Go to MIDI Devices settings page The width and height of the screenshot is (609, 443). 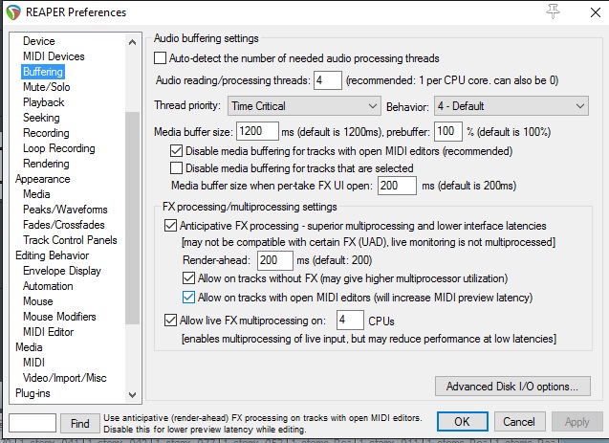[x=54, y=56]
